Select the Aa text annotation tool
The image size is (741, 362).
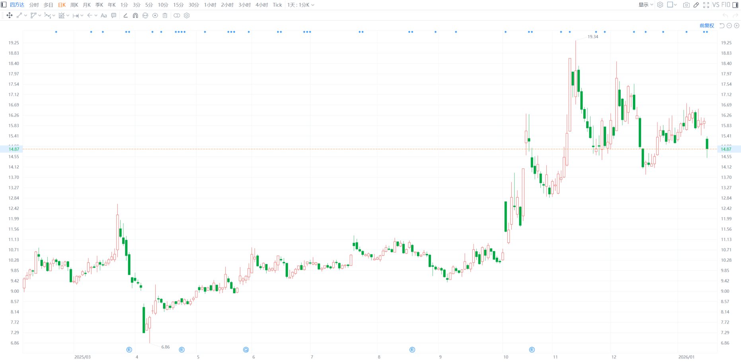[104, 16]
